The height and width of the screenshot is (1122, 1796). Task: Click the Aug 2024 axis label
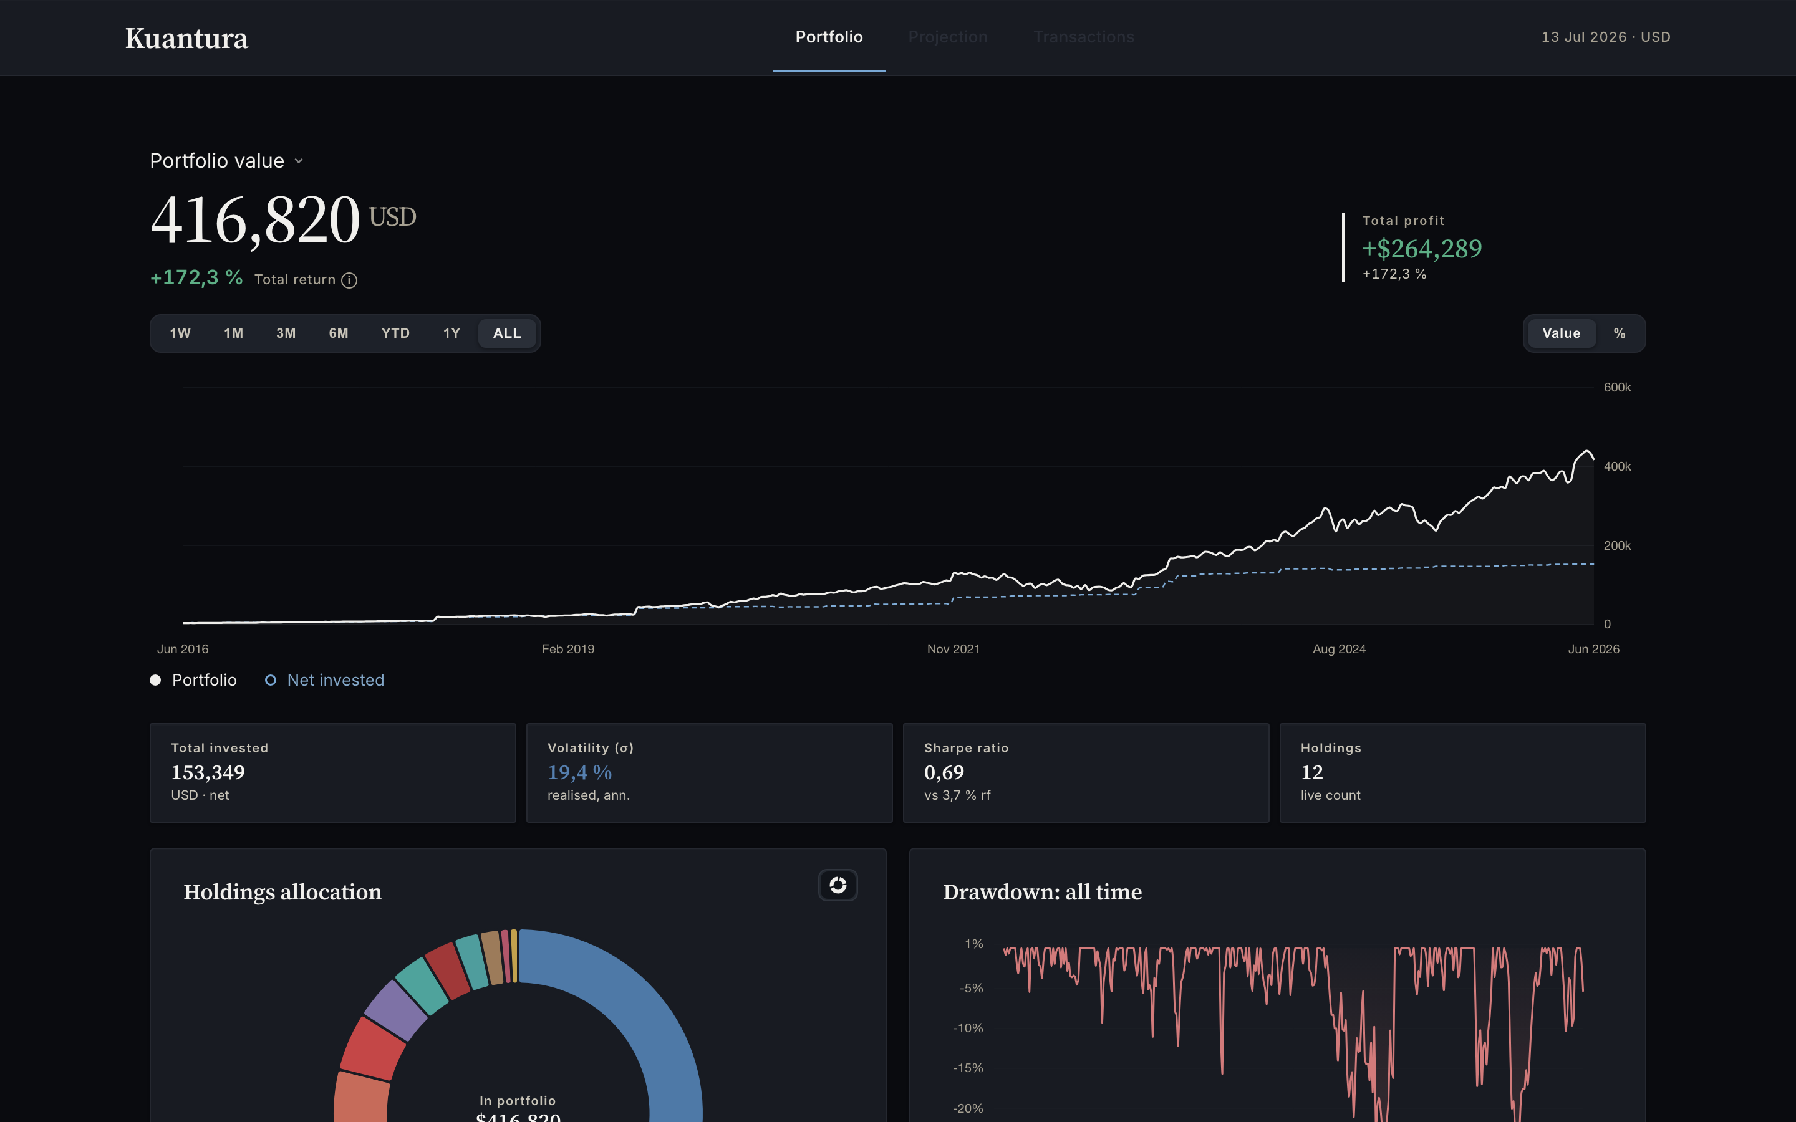(1339, 650)
